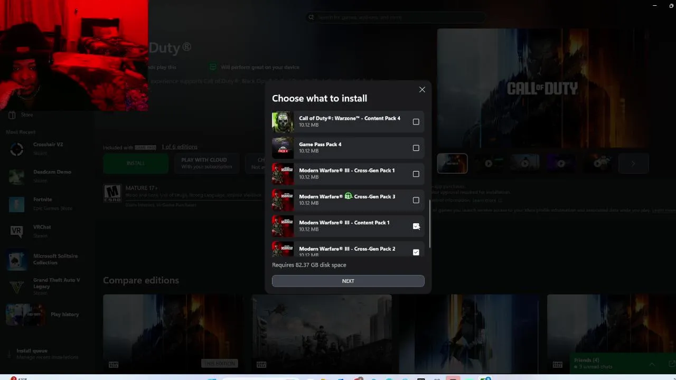Select 'Game Pass Pack 4' text
Image resolution: width=676 pixels, height=380 pixels.
tap(320, 144)
